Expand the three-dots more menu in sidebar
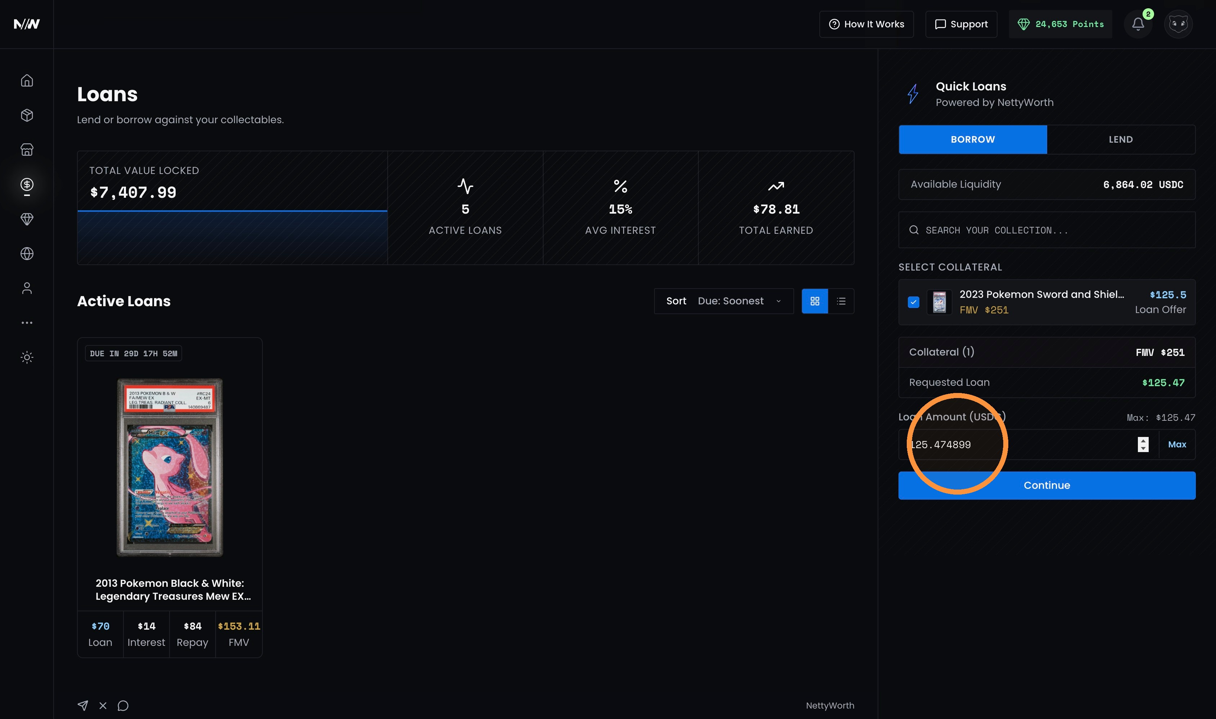 click(27, 323)
